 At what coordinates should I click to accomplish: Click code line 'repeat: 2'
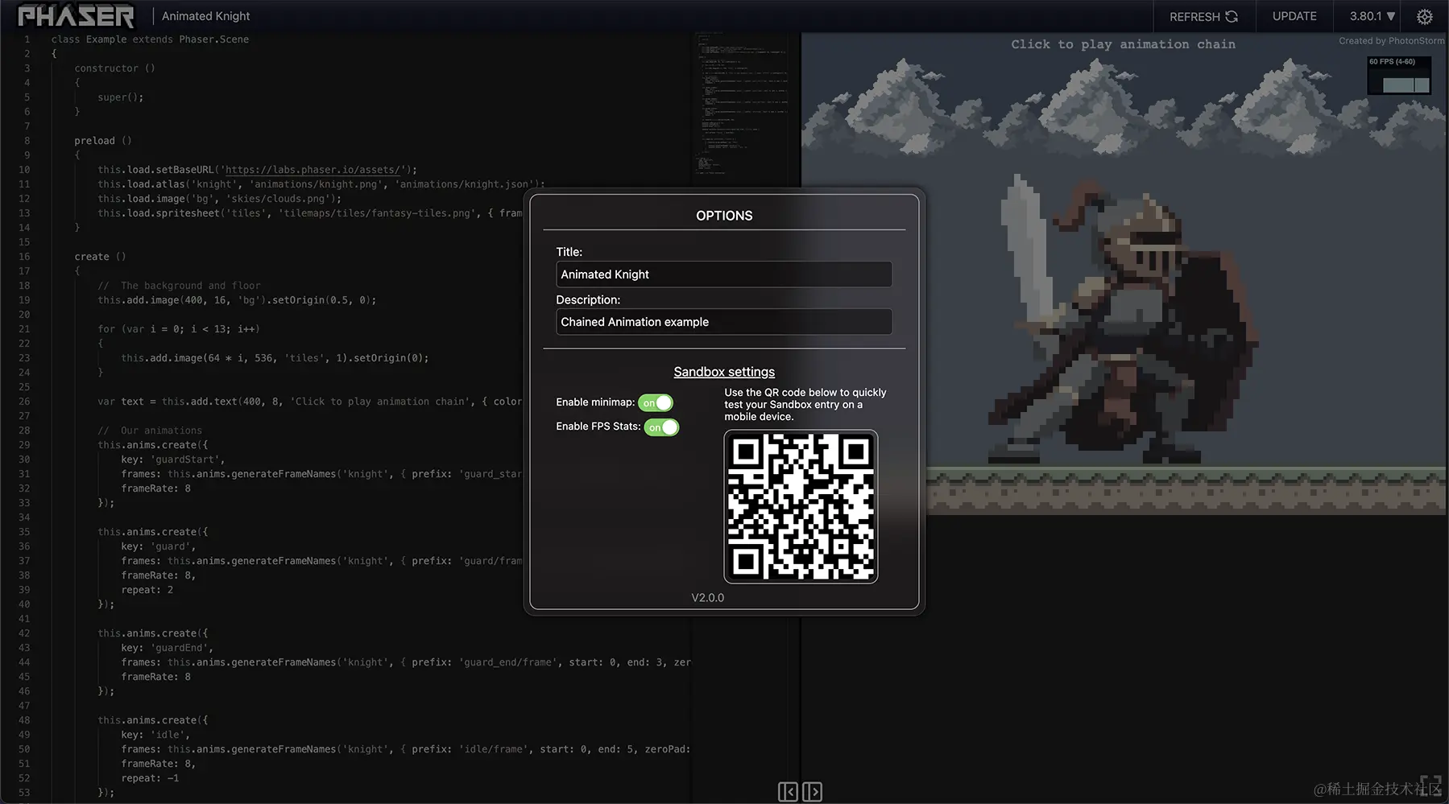pyautogui.click(x=147, y=590)
